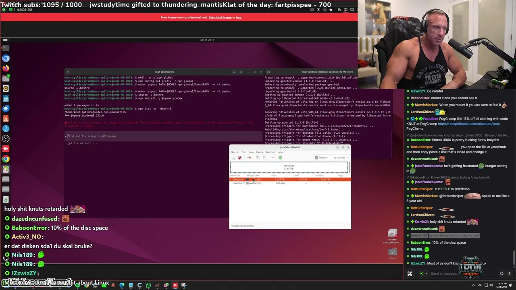Click the Undo last operation icon
This screenshot has height=290, width=516.
(x=273, y=157)
